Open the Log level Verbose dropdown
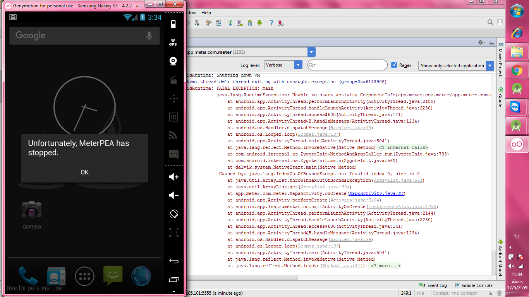529x297 pixels. 283,65
